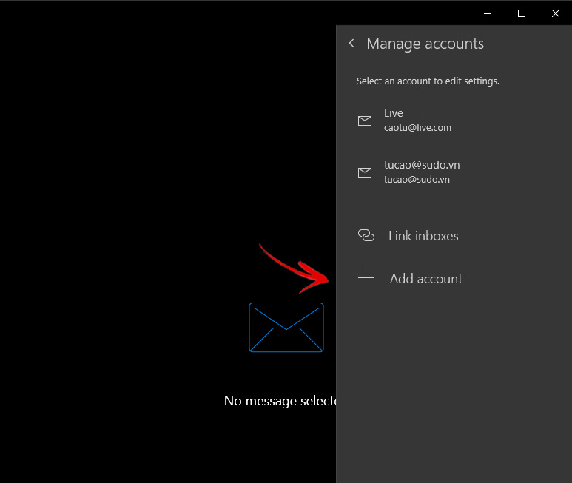572x483 pixels.
Task: Click the envelope icon for Live account
Action: click(x=365, y=121)
